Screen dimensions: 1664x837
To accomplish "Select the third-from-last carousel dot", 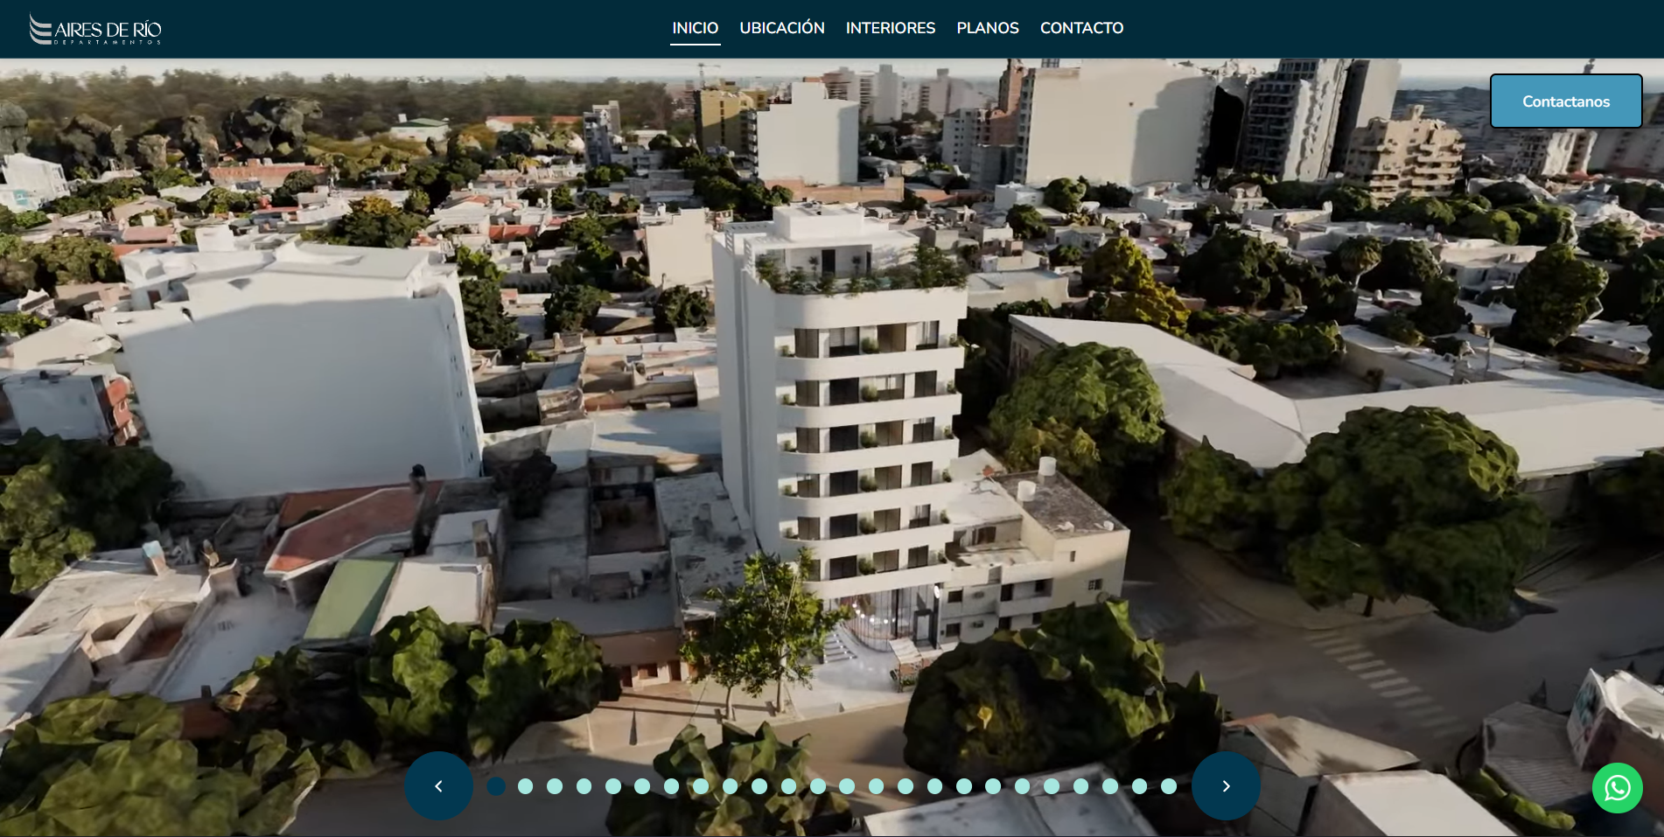I will [x=1110, y=786].
